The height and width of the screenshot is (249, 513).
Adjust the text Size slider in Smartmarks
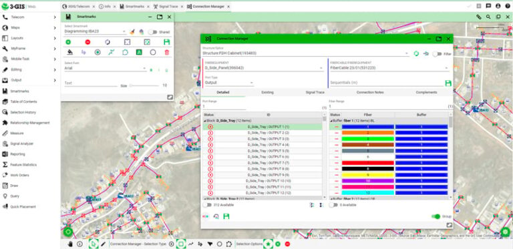(144, 85)
